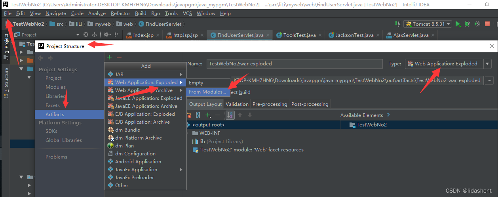Open the VCS menu
This screenshot has height=197, width=498.
tap(187, 13)
